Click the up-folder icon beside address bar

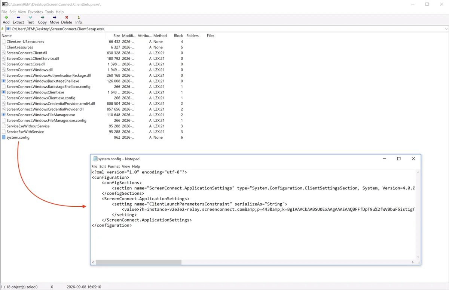[x=3, y=29]
